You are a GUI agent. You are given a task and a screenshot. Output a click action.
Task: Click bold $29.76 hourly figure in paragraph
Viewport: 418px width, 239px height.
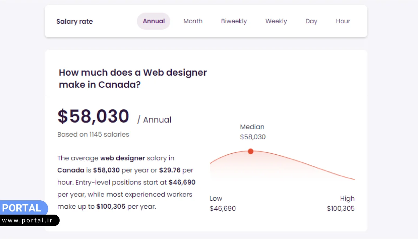coord(170,170)
